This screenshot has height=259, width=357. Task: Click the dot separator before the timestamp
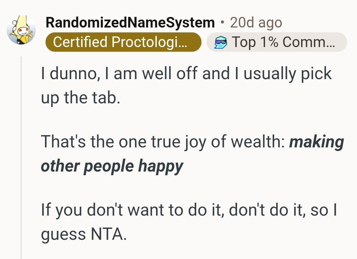click(222, 23)
